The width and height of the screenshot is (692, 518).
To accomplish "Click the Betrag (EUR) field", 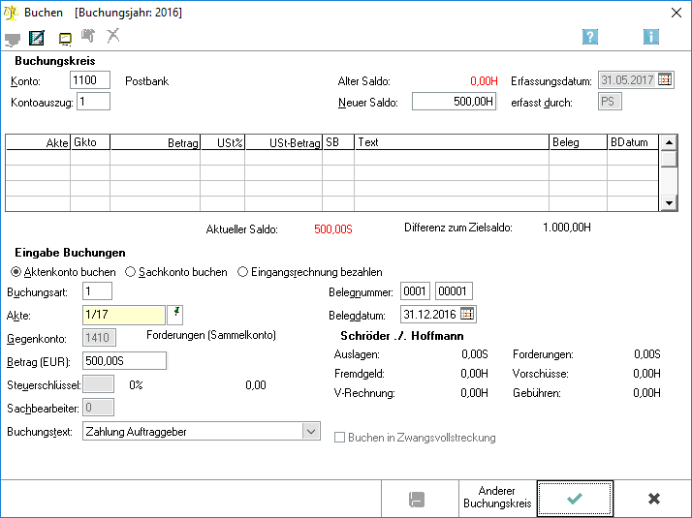I will click(x=124, y=360).
